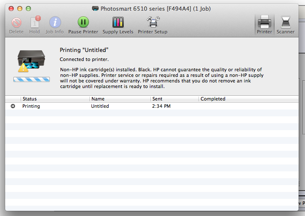Click the Photosmart printer image with warning
Image resolution: width=305 pixels, height=216 pixels.
(31, 61)
